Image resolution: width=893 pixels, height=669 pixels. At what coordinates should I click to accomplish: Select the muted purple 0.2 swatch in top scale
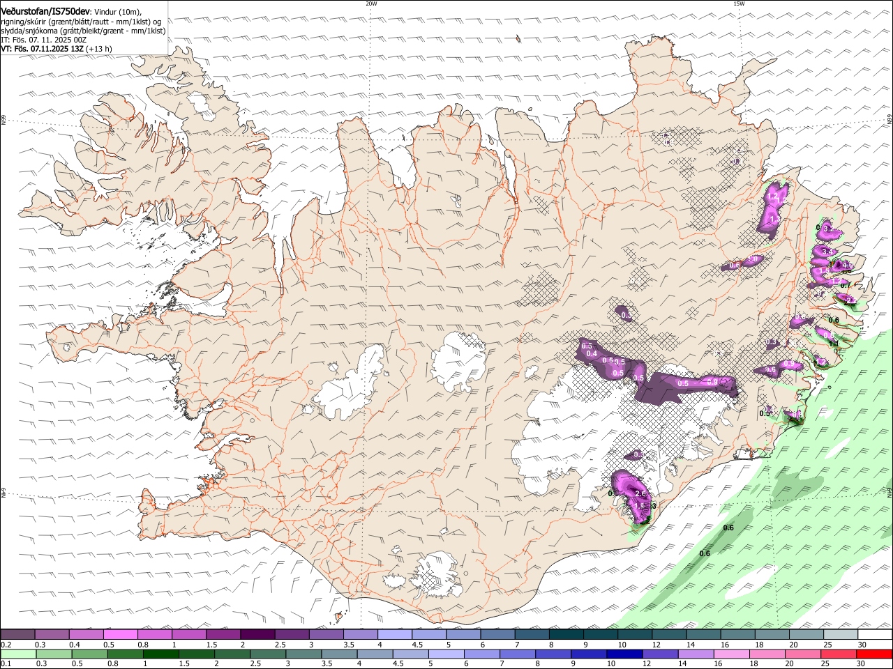(17, 635)
